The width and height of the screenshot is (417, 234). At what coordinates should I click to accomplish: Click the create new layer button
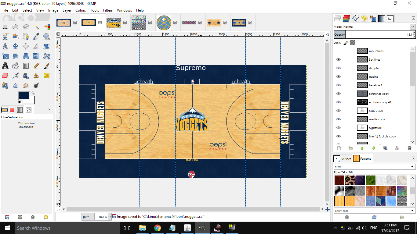point(339,148)
